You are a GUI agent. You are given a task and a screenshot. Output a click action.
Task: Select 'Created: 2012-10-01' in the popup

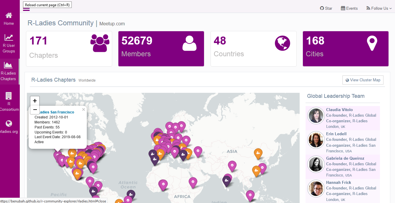[51, 117]
